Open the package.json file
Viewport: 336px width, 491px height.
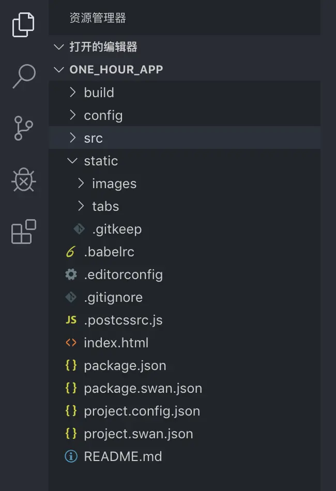pyautogui.click(x=125, y=365)
